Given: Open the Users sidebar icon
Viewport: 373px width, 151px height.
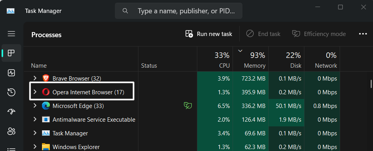Looking at the screenshot, I should (x=11, y=131).
